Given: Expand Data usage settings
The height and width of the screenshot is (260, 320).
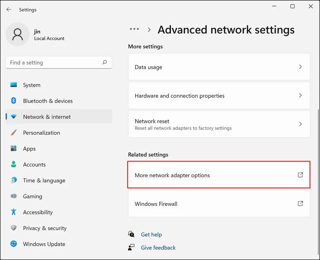Looking at the screenshot, I should click(219, 67).
